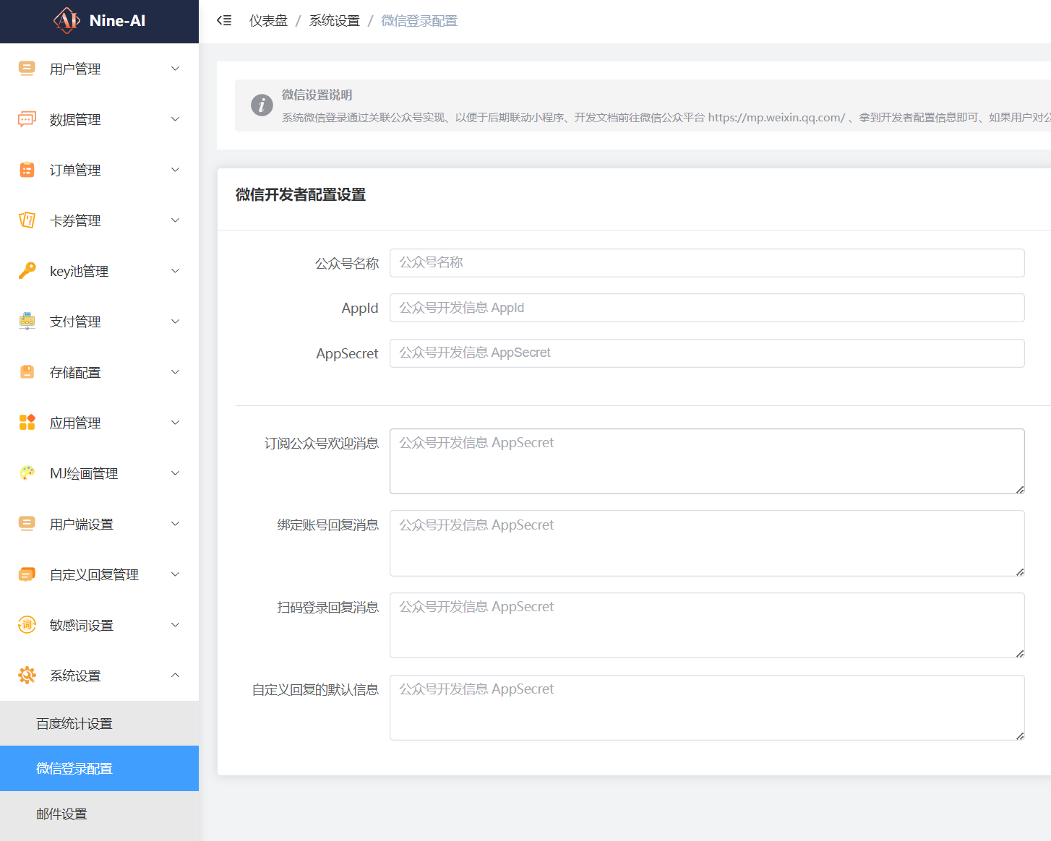Expand the 用户管理 menu chevron
The height and width of the screenshot is (841, 1051).
(x=175, y=69)
